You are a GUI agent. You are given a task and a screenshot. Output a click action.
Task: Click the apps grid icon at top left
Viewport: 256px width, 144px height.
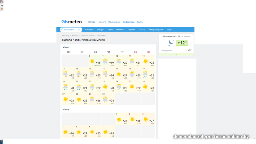2,9
